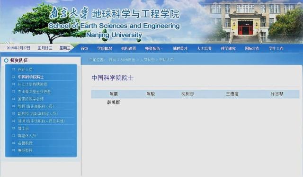
Task: Select 在职人员 in the sidebar list
Action: [x=25, y=70]
